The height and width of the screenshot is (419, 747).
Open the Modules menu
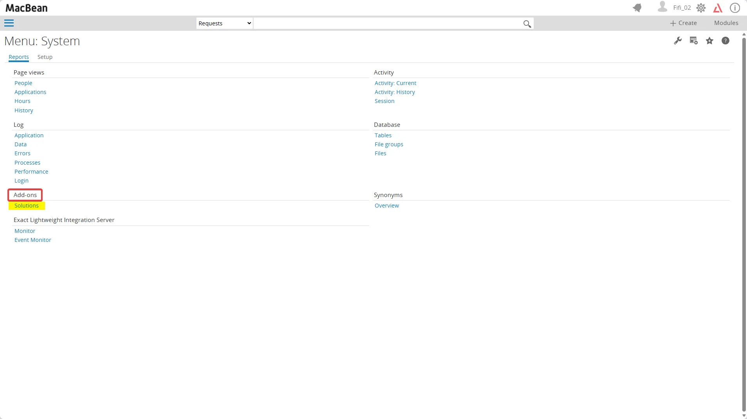726,23
